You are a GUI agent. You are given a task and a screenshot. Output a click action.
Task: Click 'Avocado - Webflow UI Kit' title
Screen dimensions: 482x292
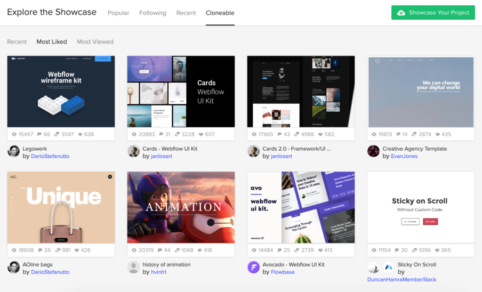pyautogui.click(x=294, y=265)
